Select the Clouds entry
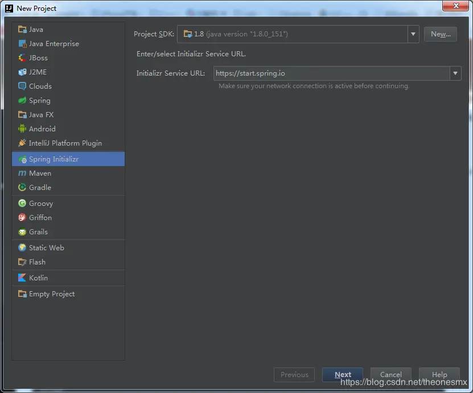The width and height of the screenshot is (473, 393). tap(68, 86)
